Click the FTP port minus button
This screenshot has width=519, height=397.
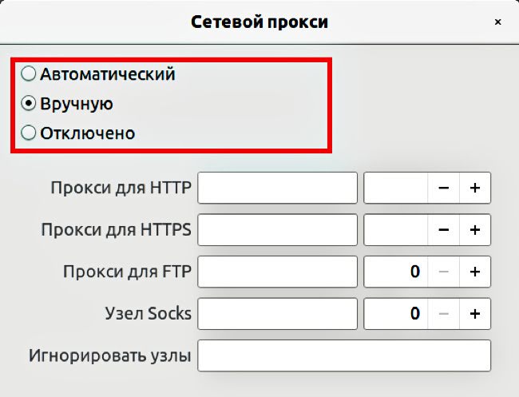(443, 272)
